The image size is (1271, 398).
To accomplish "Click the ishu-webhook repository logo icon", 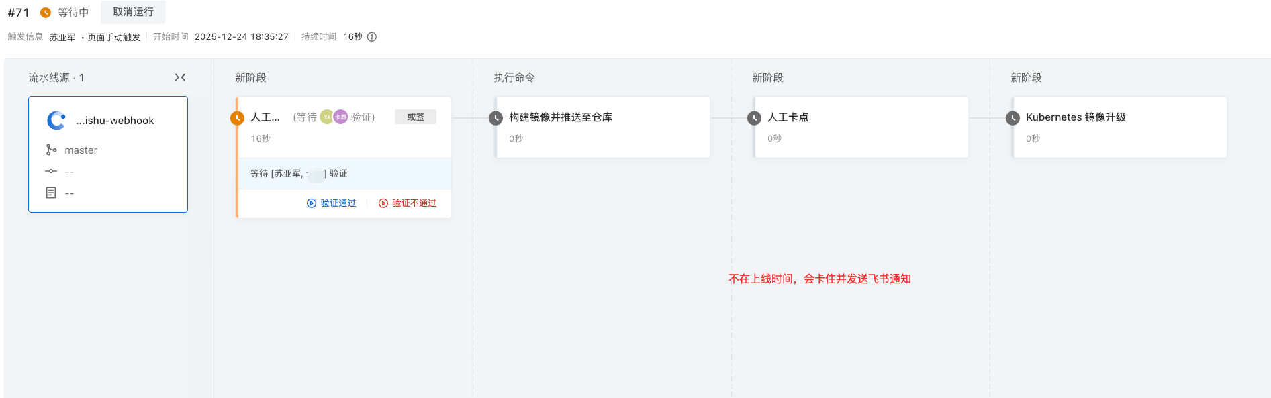I will pos(56,120).
